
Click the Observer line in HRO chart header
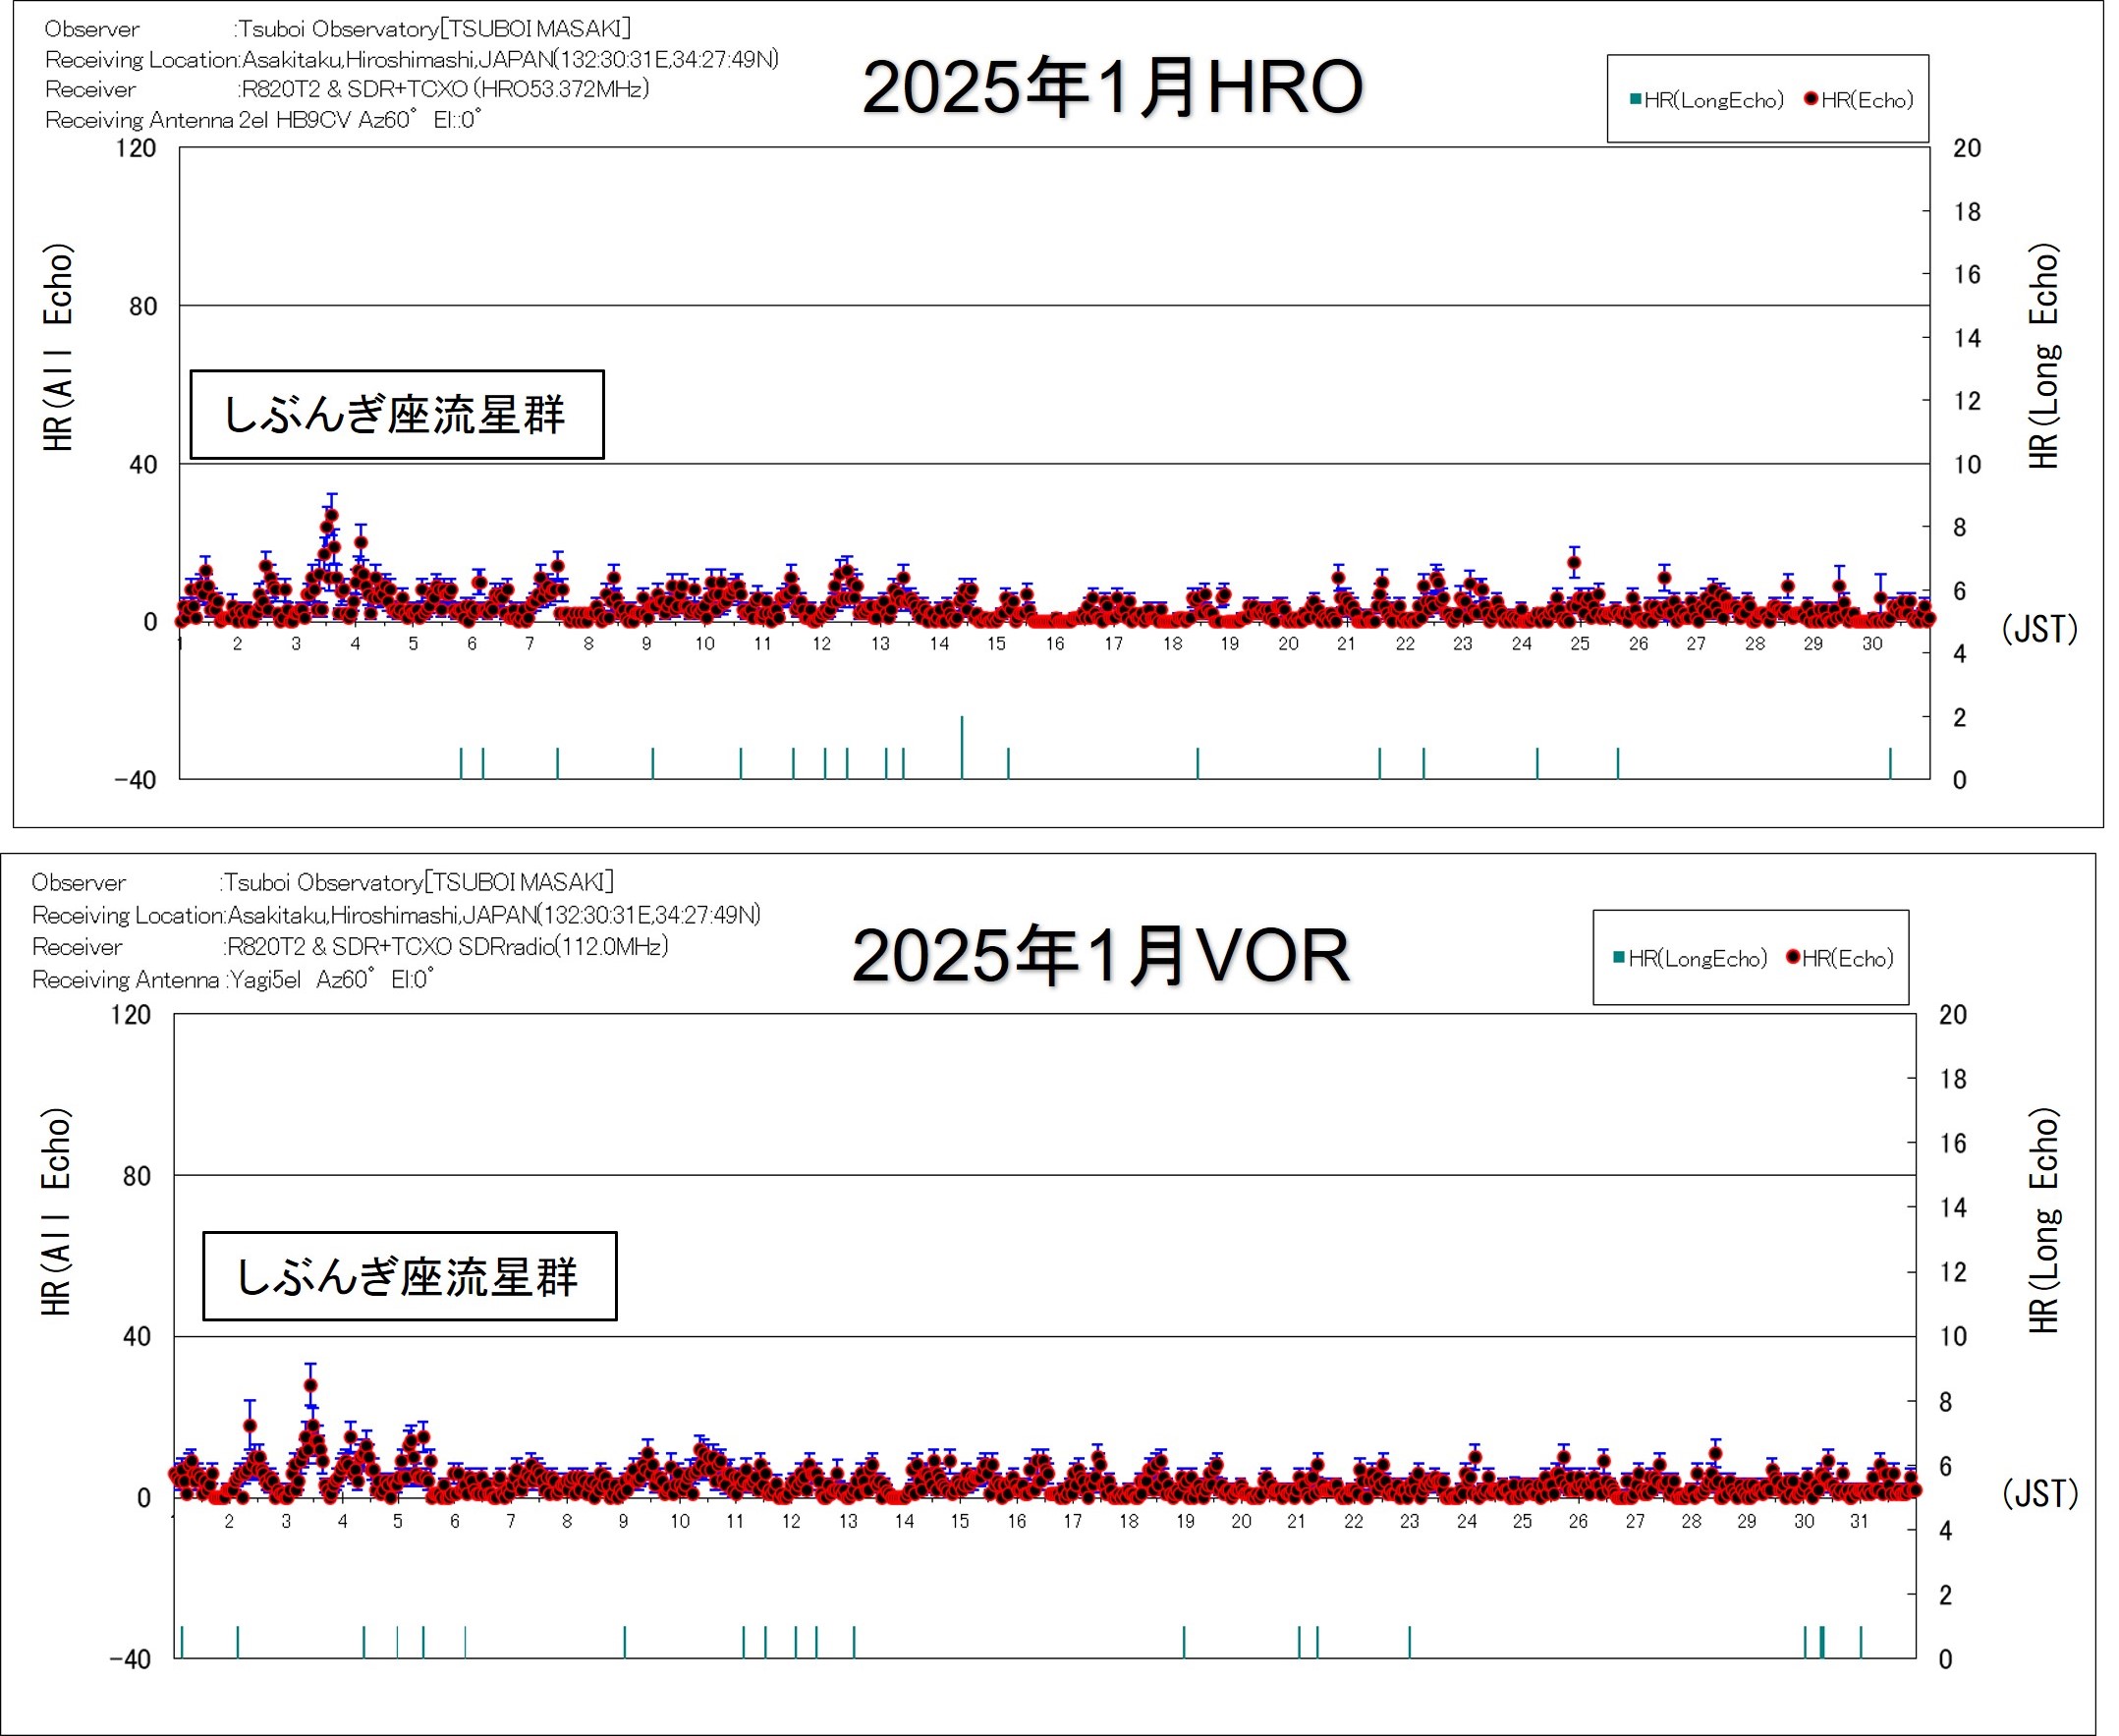tap(338, 29)
